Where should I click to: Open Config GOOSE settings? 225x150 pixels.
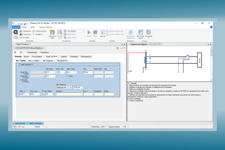39,31
